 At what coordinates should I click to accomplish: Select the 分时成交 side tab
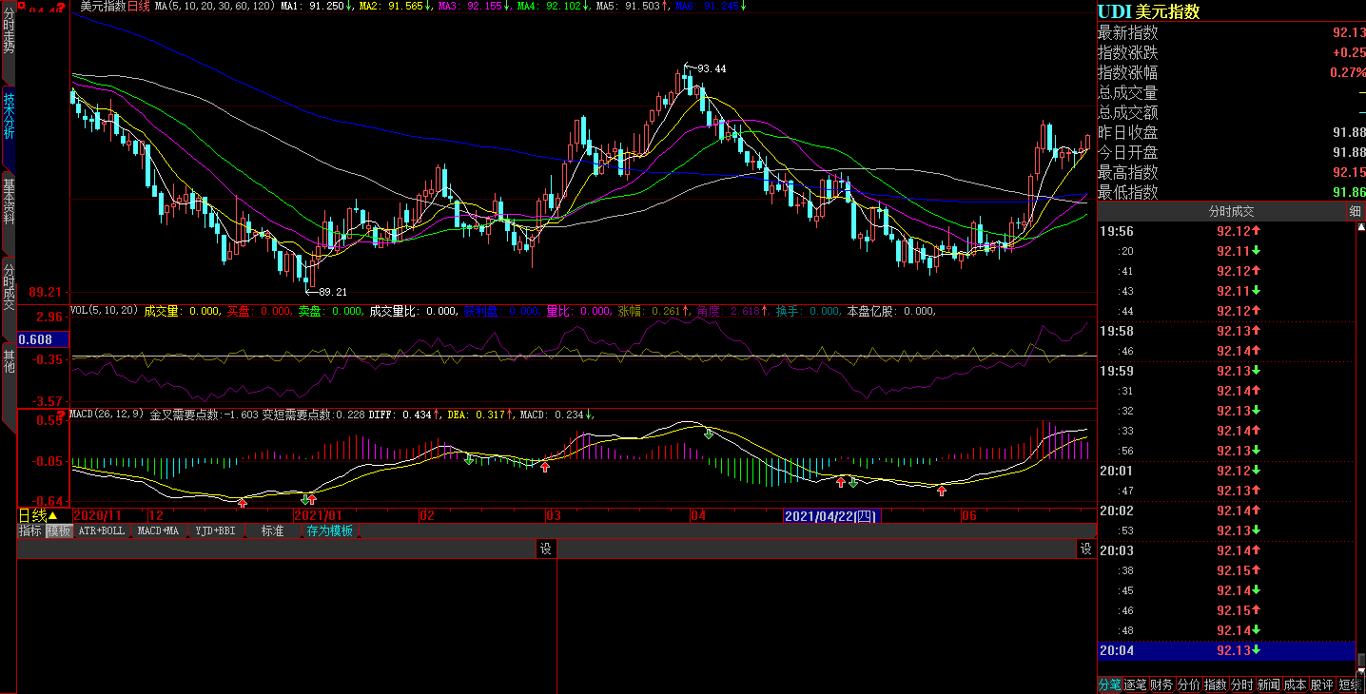coord(9,287)
